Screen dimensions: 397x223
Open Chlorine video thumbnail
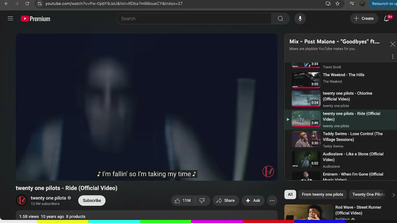pyautogui.click(x=306, y=98)
